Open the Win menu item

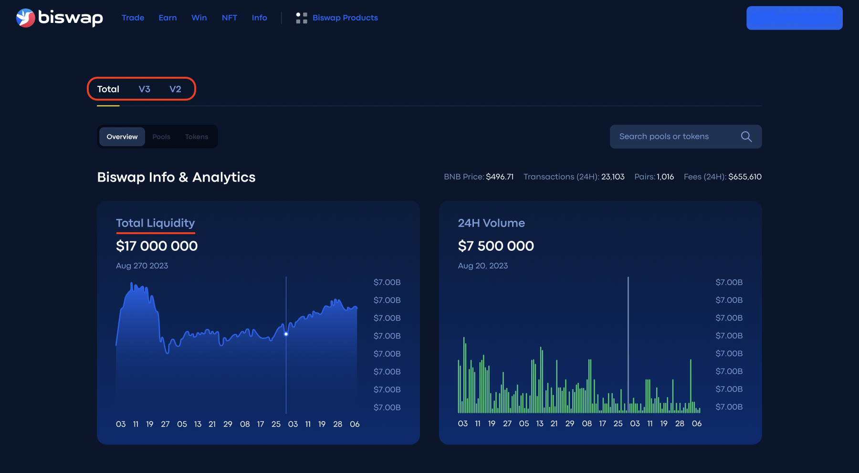pyautogui.click(x=199, y=18)
